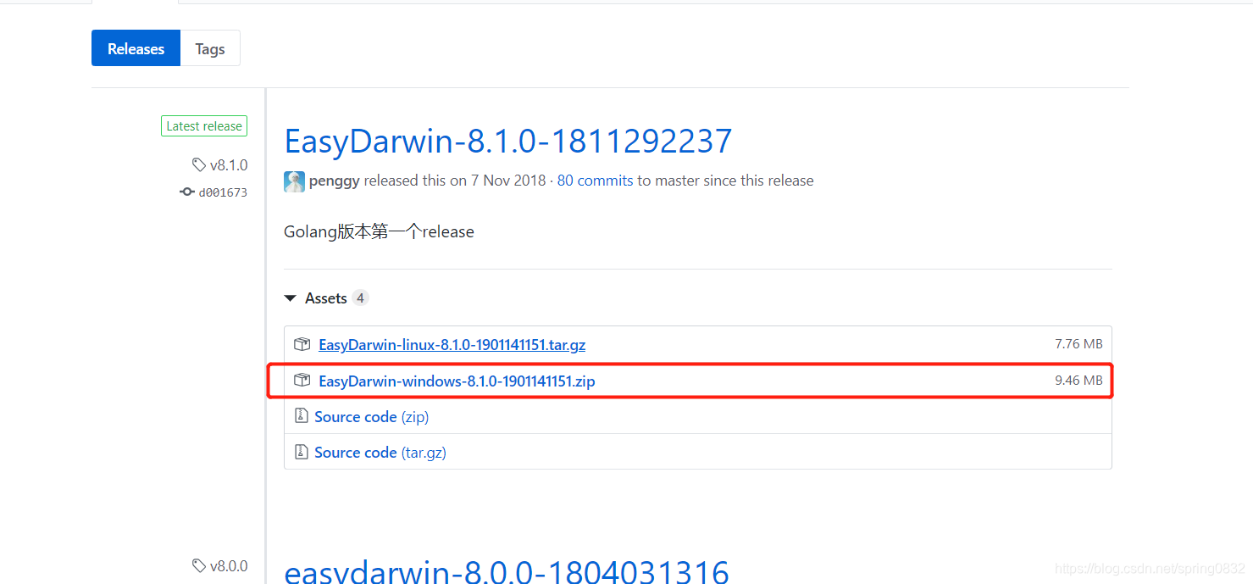Download EasyDarwin-linux-8.1.0-1901141151.tar.gz
Image resolution: width=1253 pixels, height=584 pixels.
pos(452,345)
